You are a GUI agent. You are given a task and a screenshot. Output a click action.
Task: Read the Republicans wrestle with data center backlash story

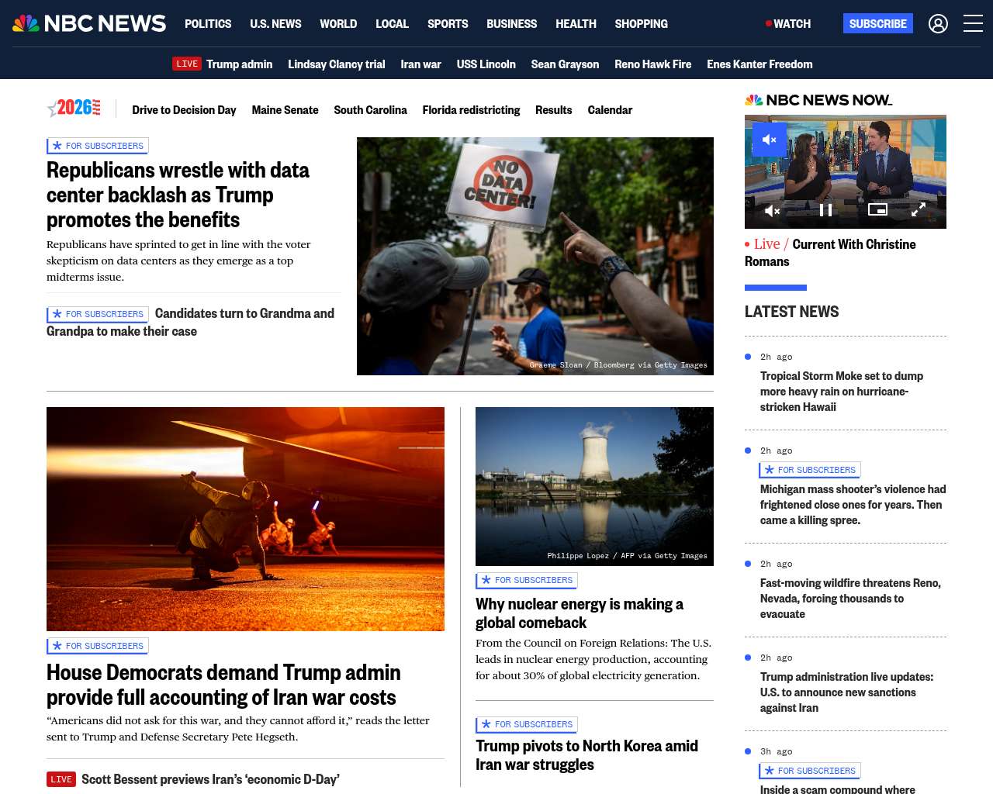[178, 195]
